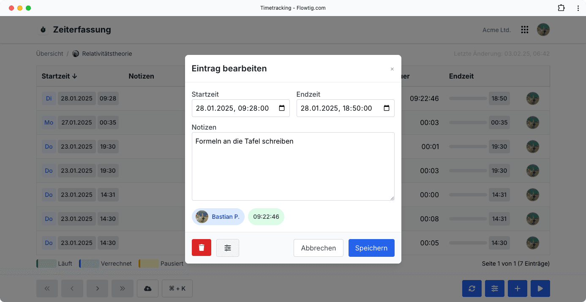Go to next page button
This screenshot has width=586, height=302.
click(x=98, y=288)
